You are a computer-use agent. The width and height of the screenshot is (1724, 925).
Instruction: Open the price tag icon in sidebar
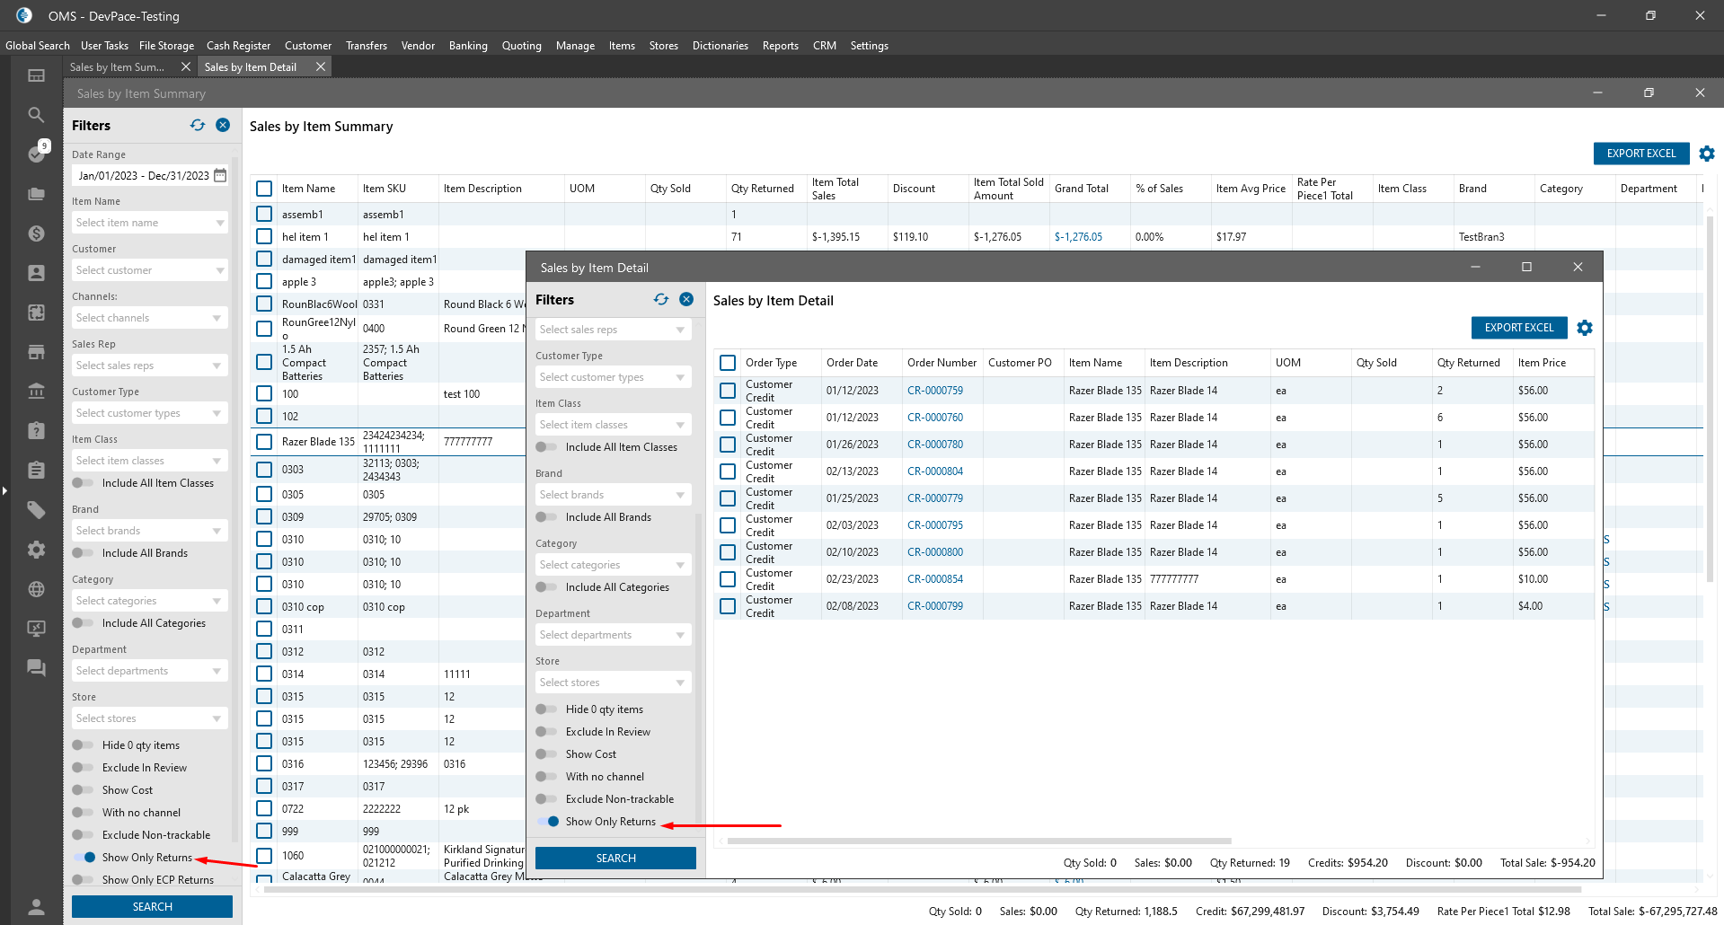(x=36, y=510)
